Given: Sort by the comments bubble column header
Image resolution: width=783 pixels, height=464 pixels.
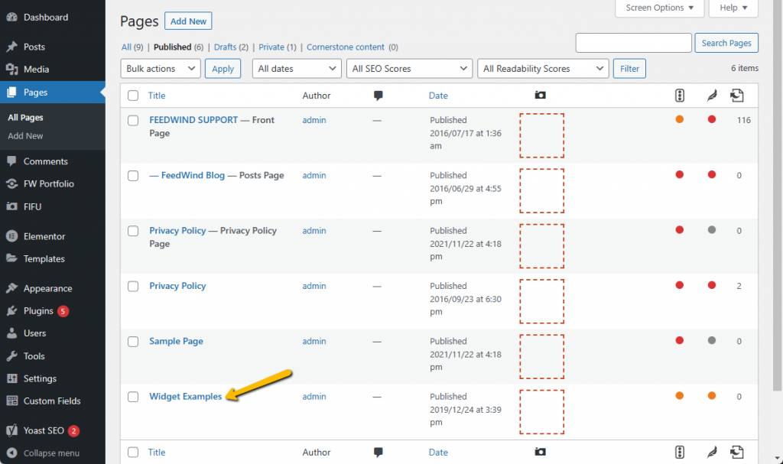Looking at the screenshot, I should tap(378, 95).
